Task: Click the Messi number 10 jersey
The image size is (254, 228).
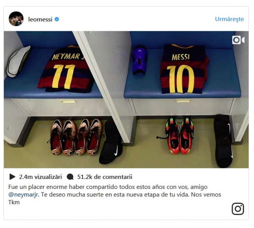Action: coord(184,69)
